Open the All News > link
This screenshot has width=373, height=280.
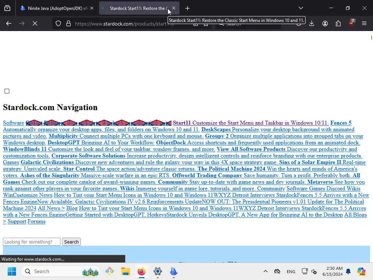(x=51, y=208)
